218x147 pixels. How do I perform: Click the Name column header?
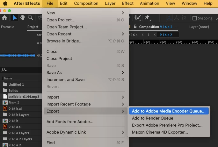click(8, 78)
